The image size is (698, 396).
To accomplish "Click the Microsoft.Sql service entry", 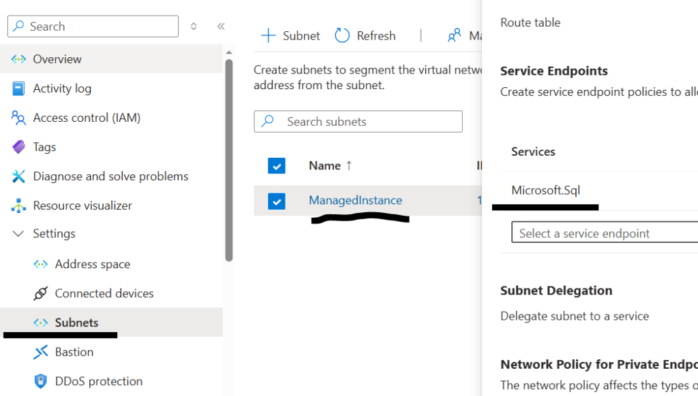I will [546, 191].
